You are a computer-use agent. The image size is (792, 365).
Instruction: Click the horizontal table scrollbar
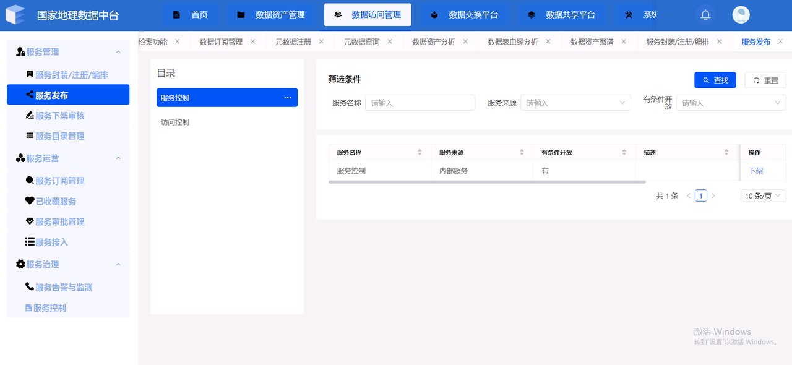point(486,182)
